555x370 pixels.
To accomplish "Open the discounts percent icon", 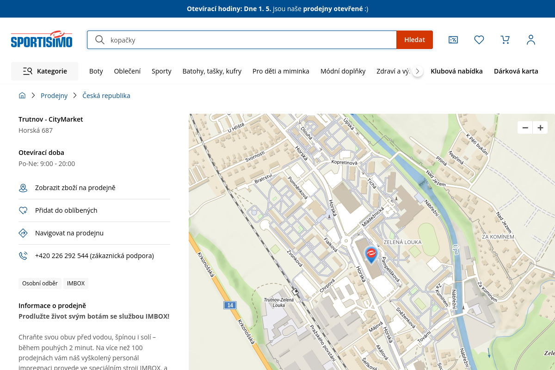I will pyautogui.click(x=453, y=40).
